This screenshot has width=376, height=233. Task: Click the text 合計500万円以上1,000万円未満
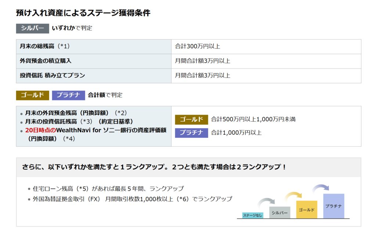(x=253, y=119)
